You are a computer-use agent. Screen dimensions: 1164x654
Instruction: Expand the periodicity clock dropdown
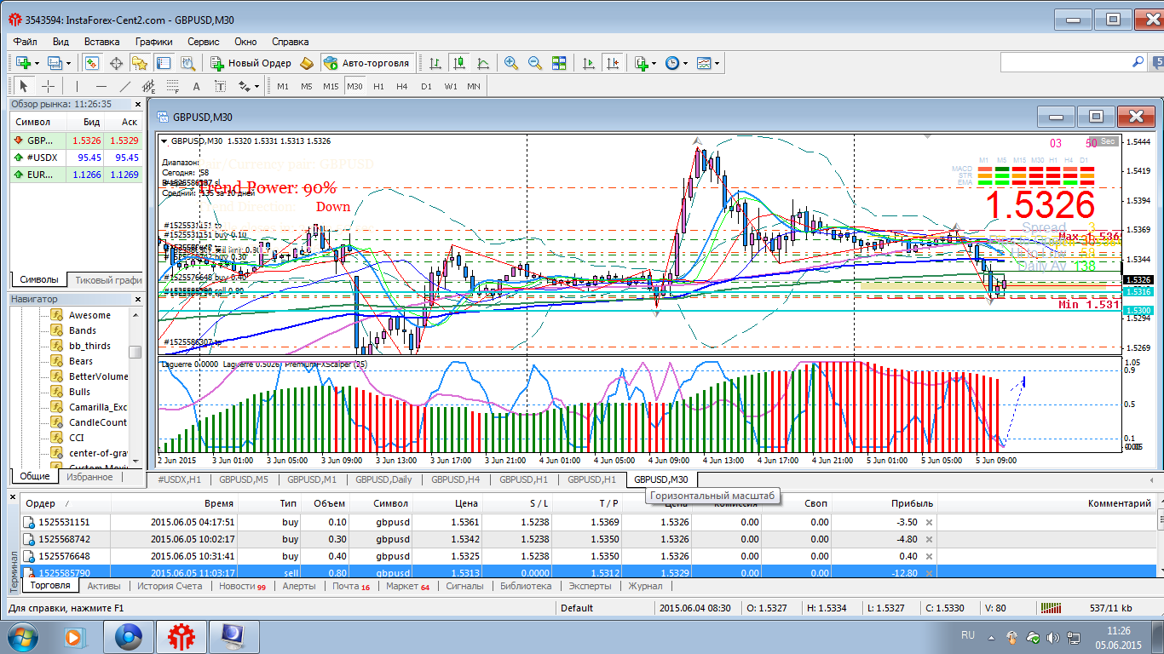click(x=685, y=63)
